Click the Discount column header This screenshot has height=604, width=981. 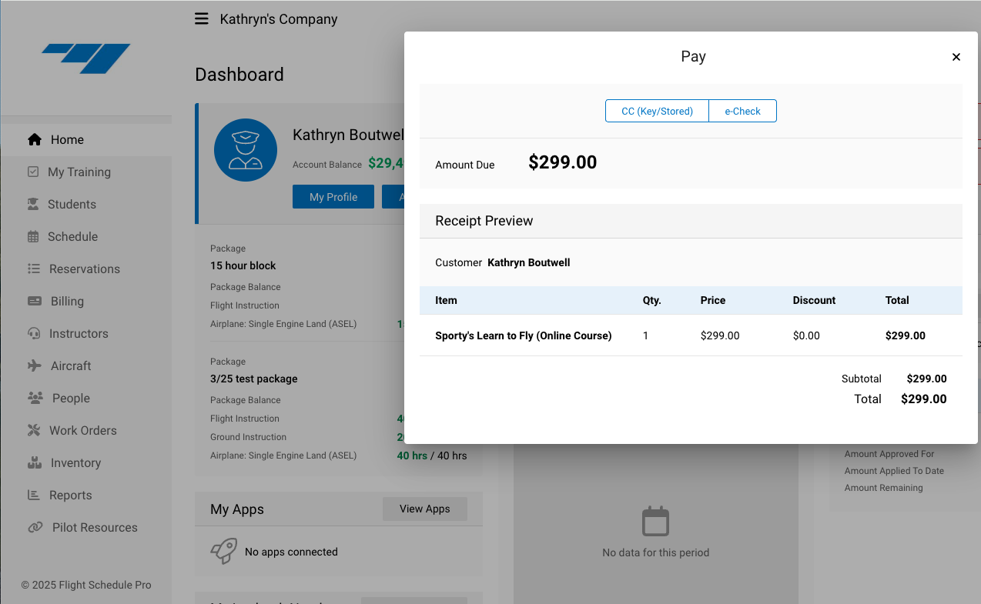coord(814,300)
